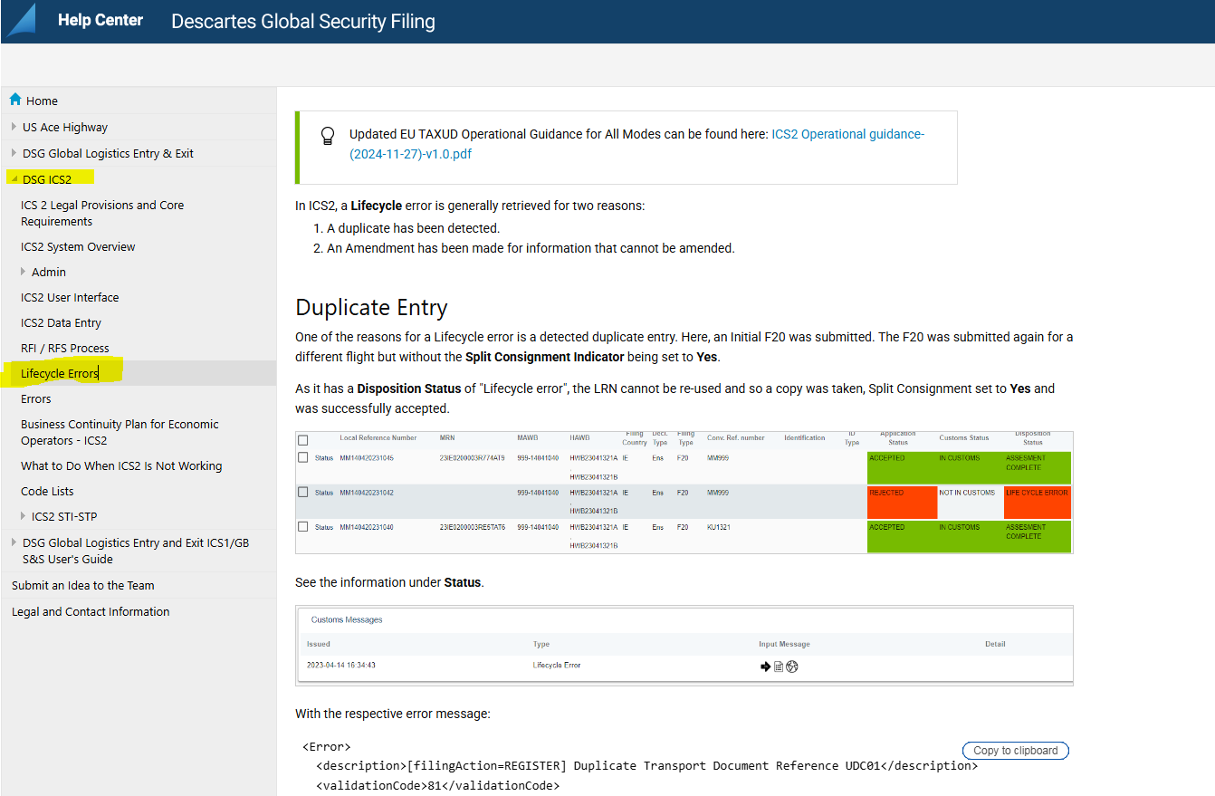Click the KU1321 conveyance reference cell
Screen dimensions: 1215x796
719,527
